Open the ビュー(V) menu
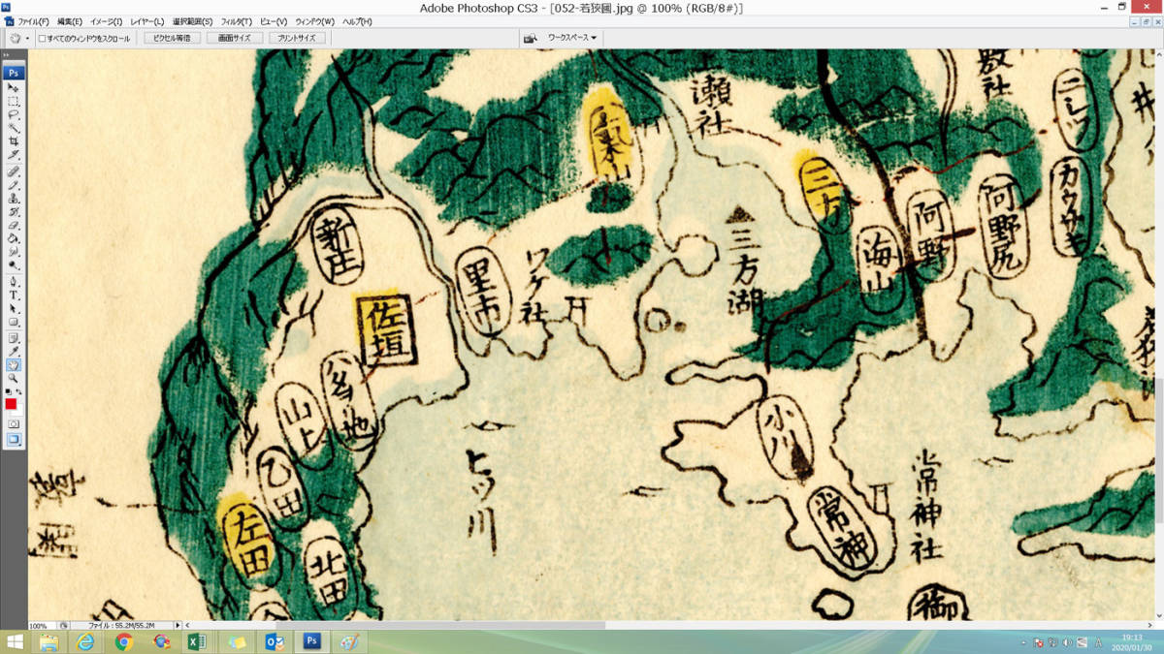This screenshot has width=1164, height=654. pos(274,21)
